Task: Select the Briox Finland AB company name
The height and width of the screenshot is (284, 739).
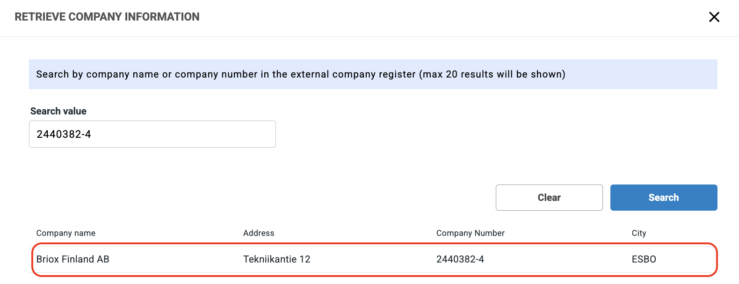Action: 73,259
